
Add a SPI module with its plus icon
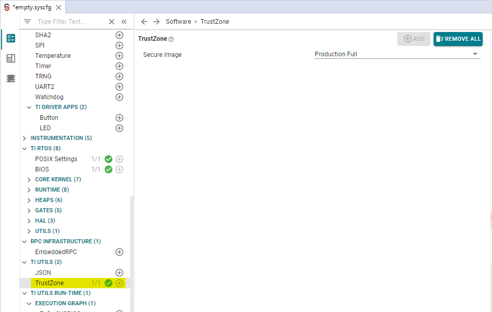point(119,45)
